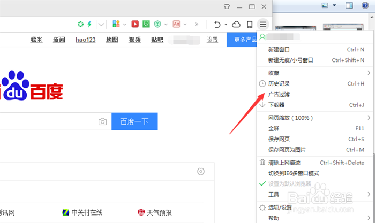375x223 pixels.
Task: Open the dropdown beside the undo icon
Action: pyautogui.click(x=226, y=25)
